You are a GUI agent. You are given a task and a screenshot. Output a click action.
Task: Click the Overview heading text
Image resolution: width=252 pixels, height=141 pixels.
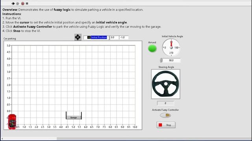tap(10, 10)
